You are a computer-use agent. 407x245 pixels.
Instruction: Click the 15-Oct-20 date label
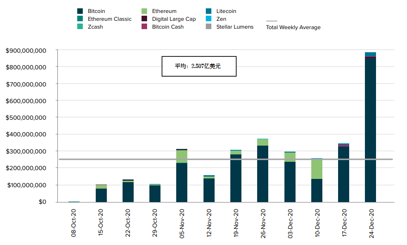point(101,222)
